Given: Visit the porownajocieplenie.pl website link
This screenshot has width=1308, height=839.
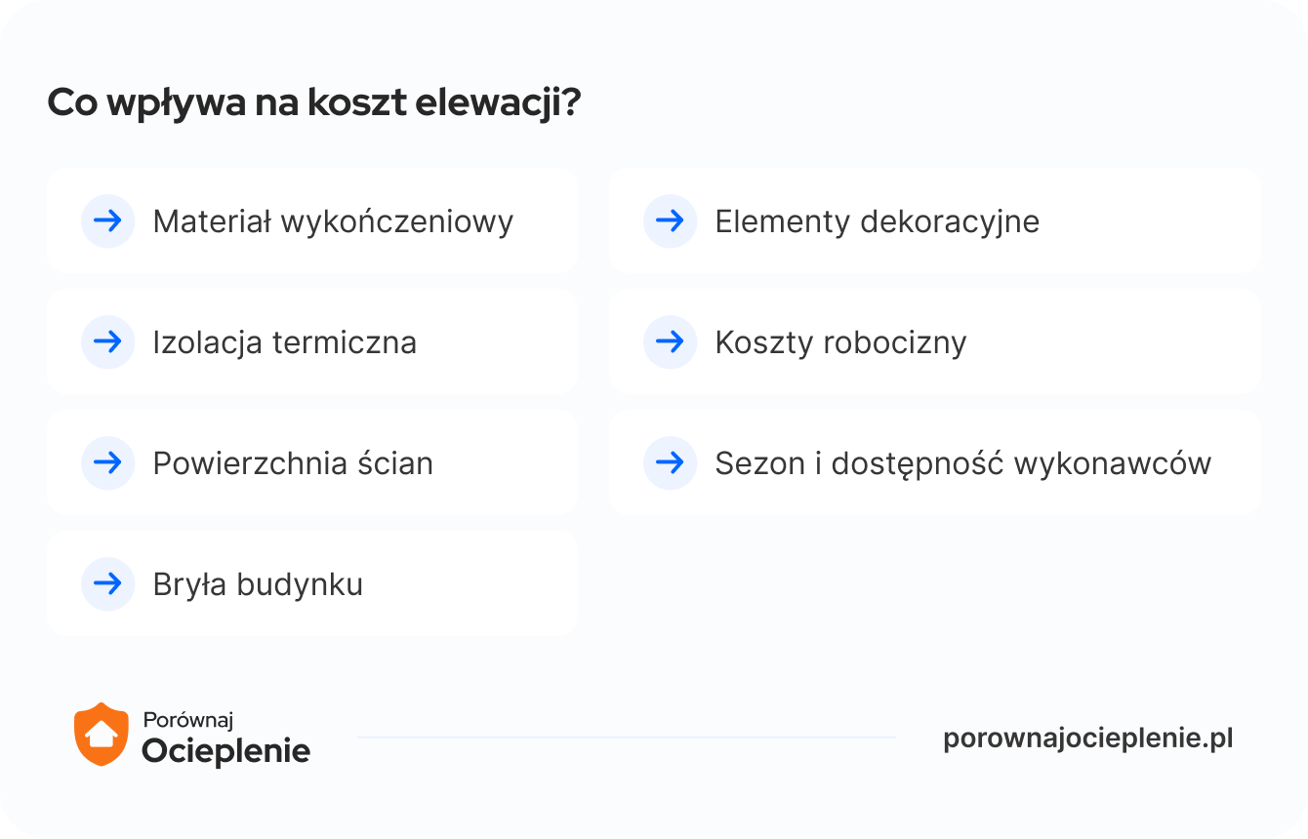Looking at the screenshot, I should tap(1088, 739).
